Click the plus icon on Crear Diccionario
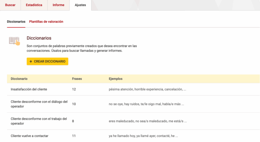This screenshot has width=260, height=142. pos(31,62)
